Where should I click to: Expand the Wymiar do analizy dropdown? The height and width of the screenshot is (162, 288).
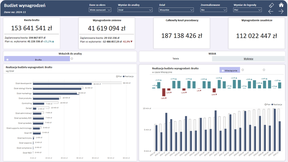tap(135, 10)
